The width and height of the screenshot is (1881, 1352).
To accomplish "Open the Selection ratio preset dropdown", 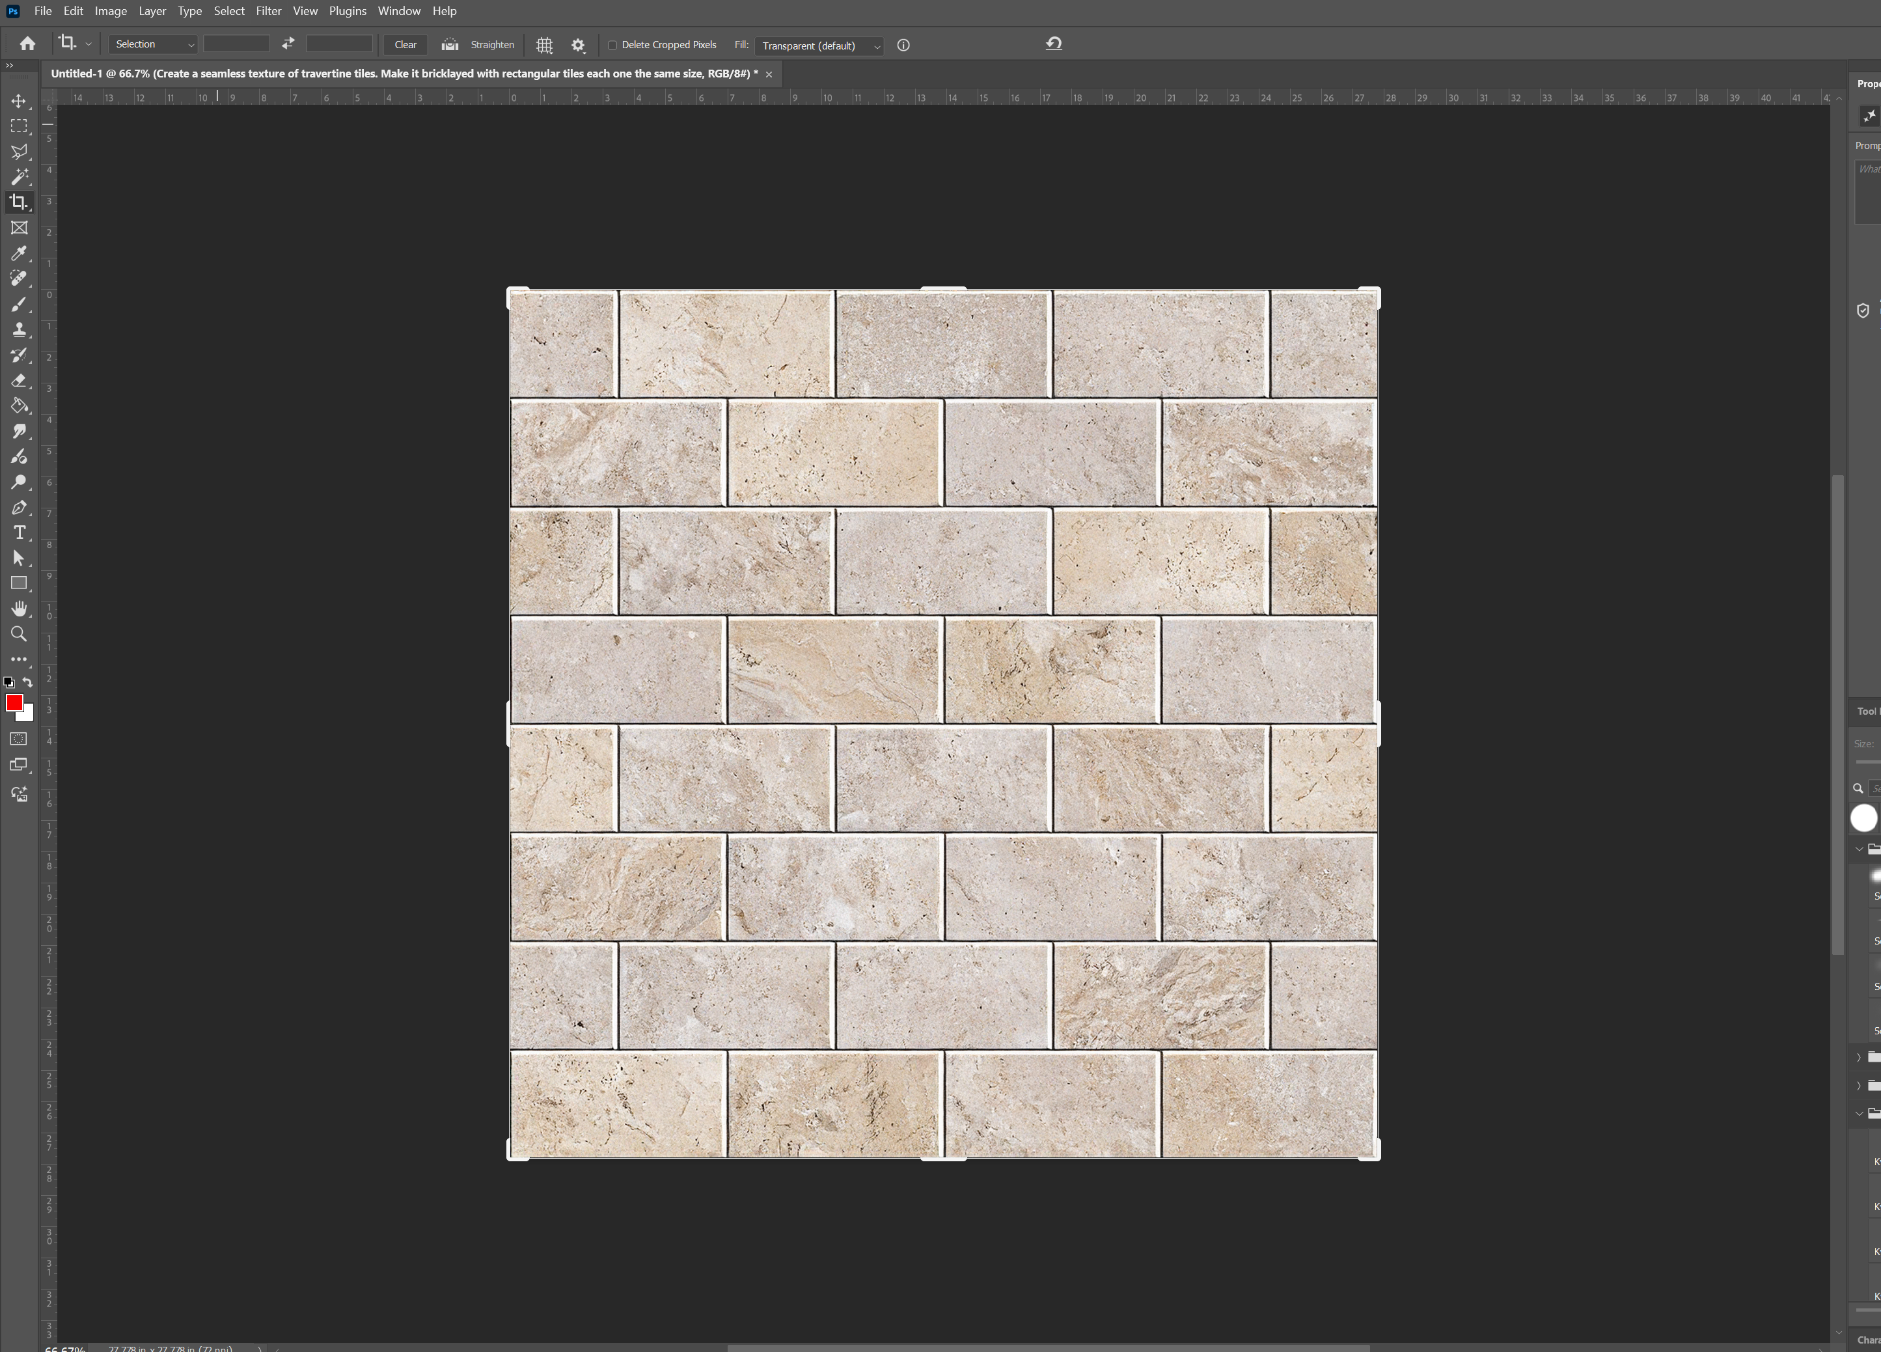I will pyautogui.click(x=154, y=45).
